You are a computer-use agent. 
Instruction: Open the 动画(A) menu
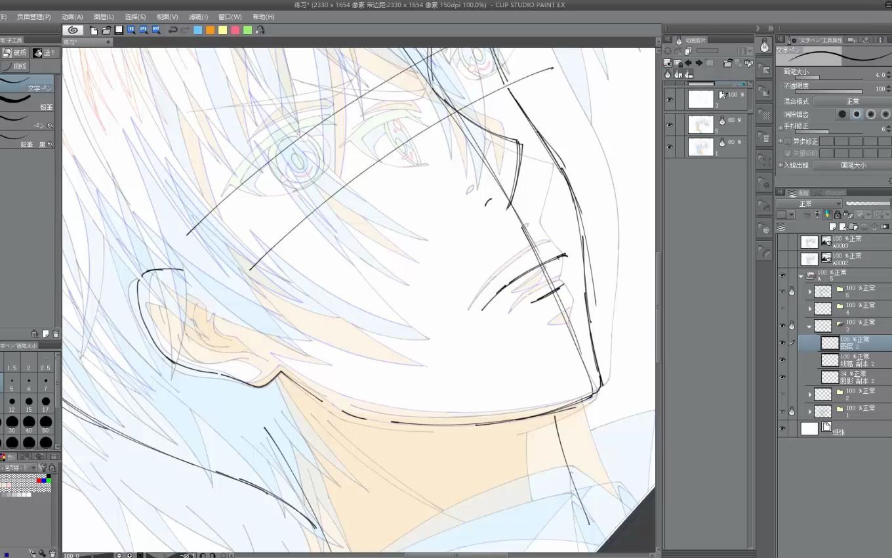pos(72,16)
